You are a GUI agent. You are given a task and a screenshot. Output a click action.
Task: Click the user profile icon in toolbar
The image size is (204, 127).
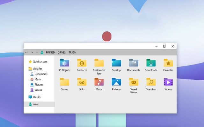point(42,52)
